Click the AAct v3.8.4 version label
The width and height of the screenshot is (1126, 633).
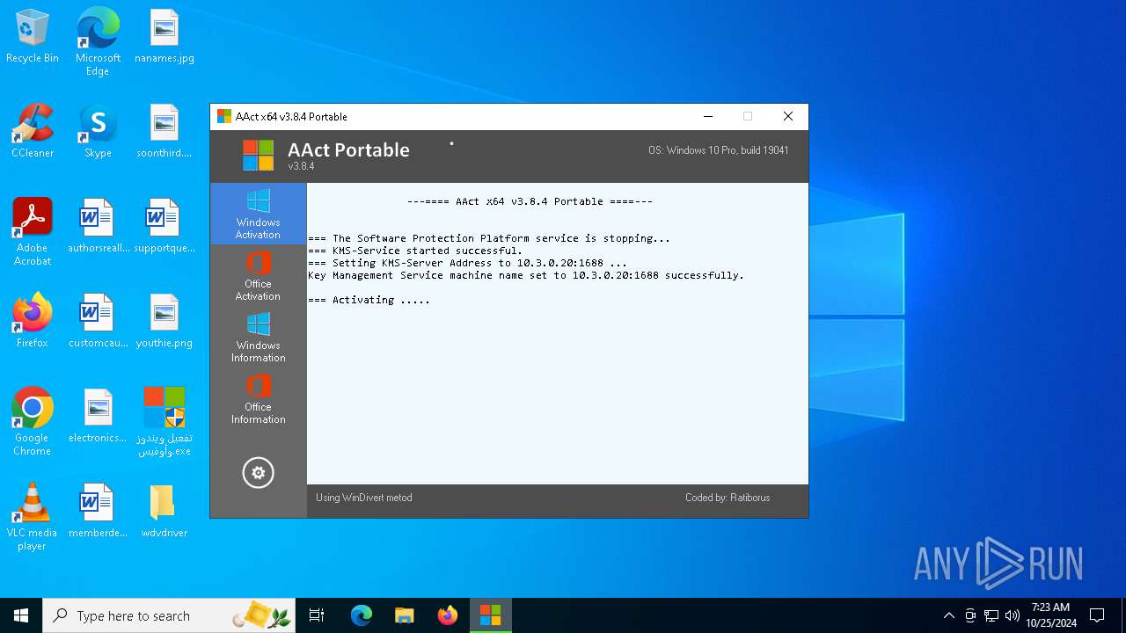301,166
